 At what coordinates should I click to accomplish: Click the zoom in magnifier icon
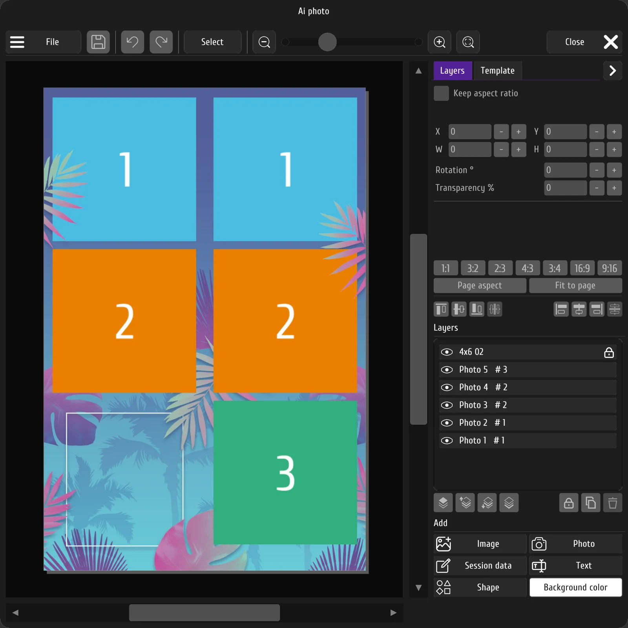(439, 42)
